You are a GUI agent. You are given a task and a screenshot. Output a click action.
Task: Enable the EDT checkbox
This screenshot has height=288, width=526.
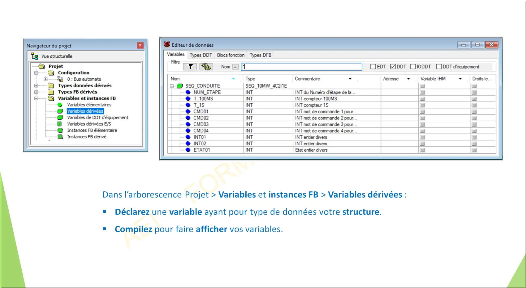(373, 67)
